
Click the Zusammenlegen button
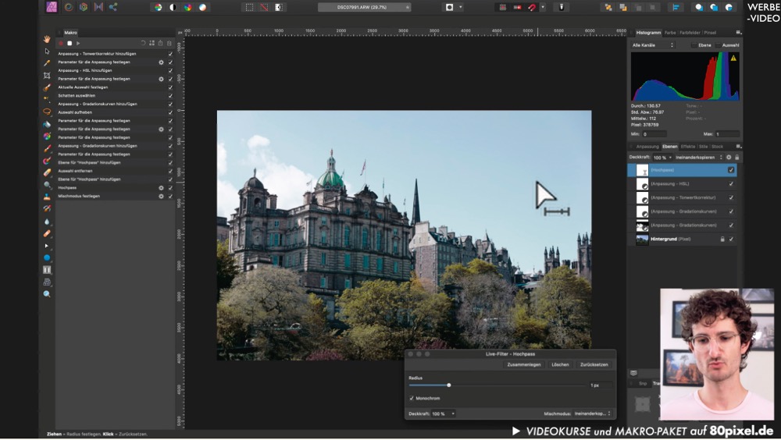523,364
